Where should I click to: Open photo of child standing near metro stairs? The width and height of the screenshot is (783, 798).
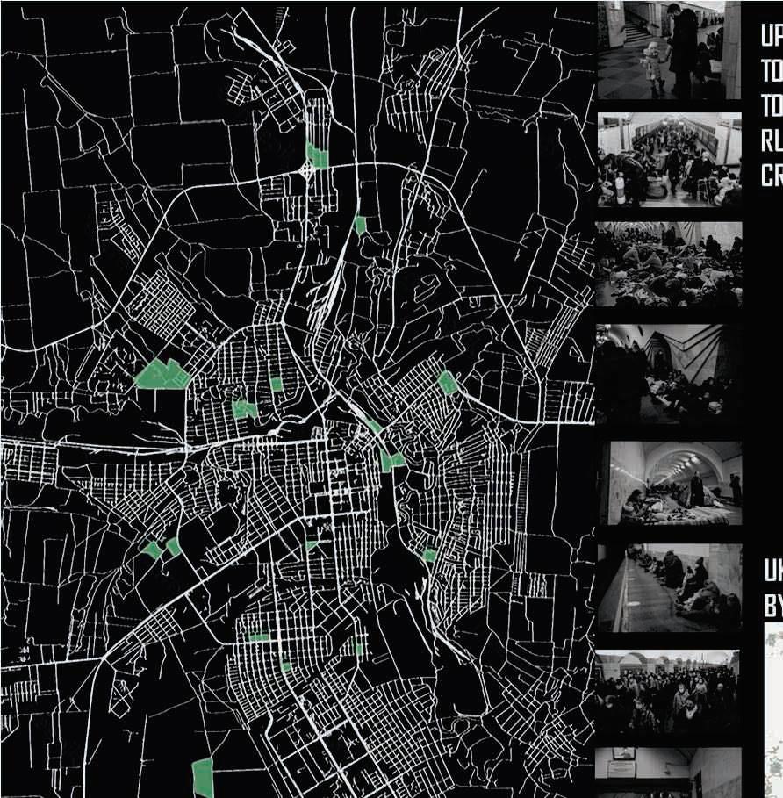coord(669,50)
